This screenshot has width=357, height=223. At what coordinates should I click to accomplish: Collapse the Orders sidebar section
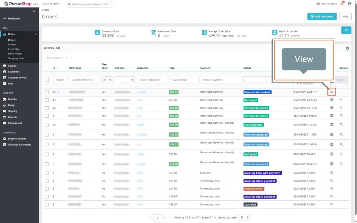click(x=36, y=34)
